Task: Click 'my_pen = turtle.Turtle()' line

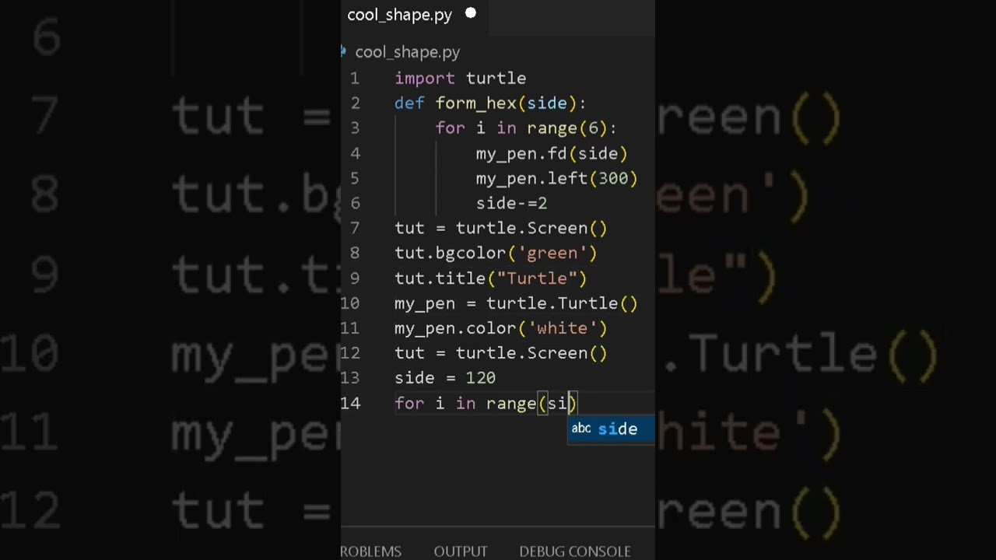Action: pyautogui.click(x=516, y=303)
